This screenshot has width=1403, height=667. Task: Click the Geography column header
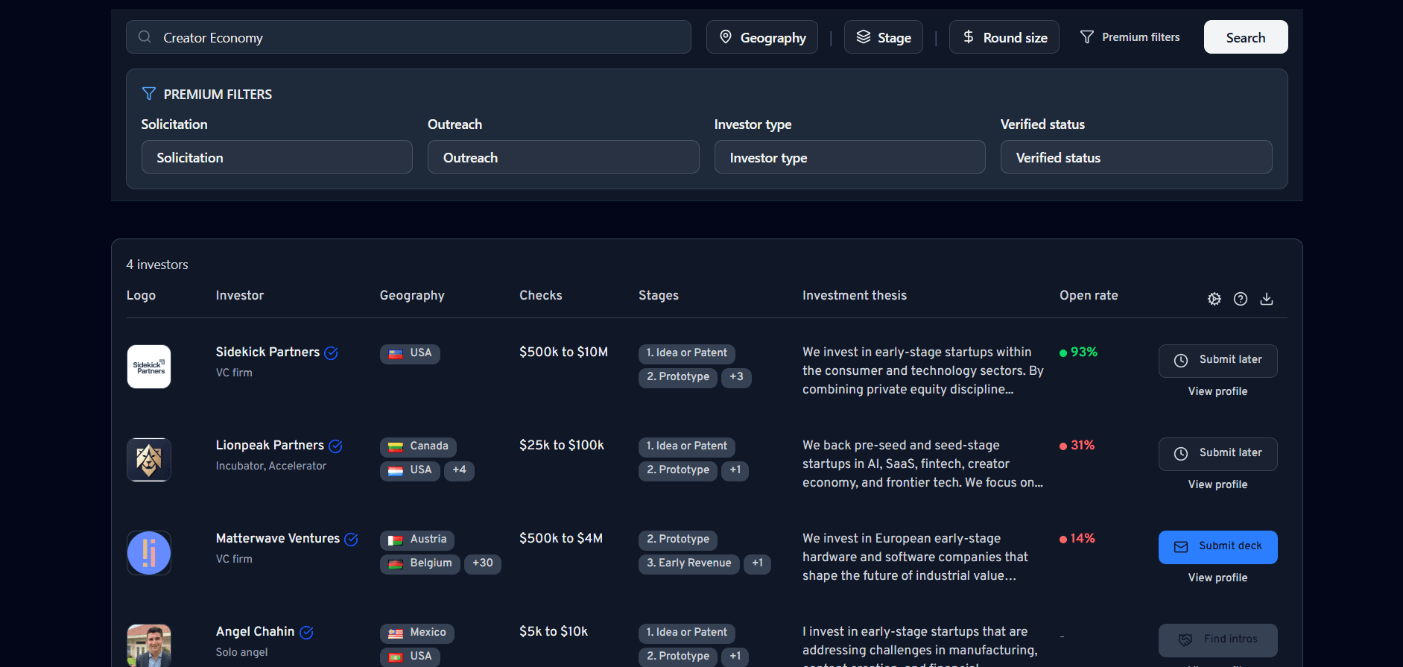(x=412, y=296)
